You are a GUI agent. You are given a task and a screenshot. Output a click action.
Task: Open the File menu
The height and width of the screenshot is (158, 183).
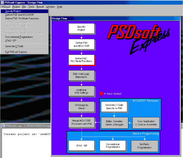[24, 7]
